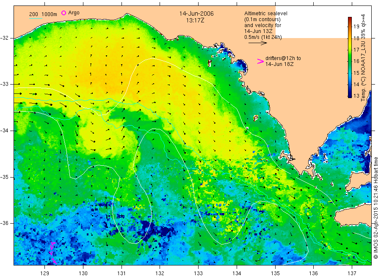Click the latitude label -36
Screen dimensions: 381x279
point(5,223)
